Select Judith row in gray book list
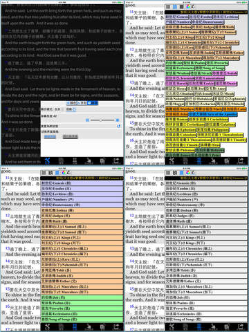The width and height of the screenshot is (249, 332). point(206,276)
